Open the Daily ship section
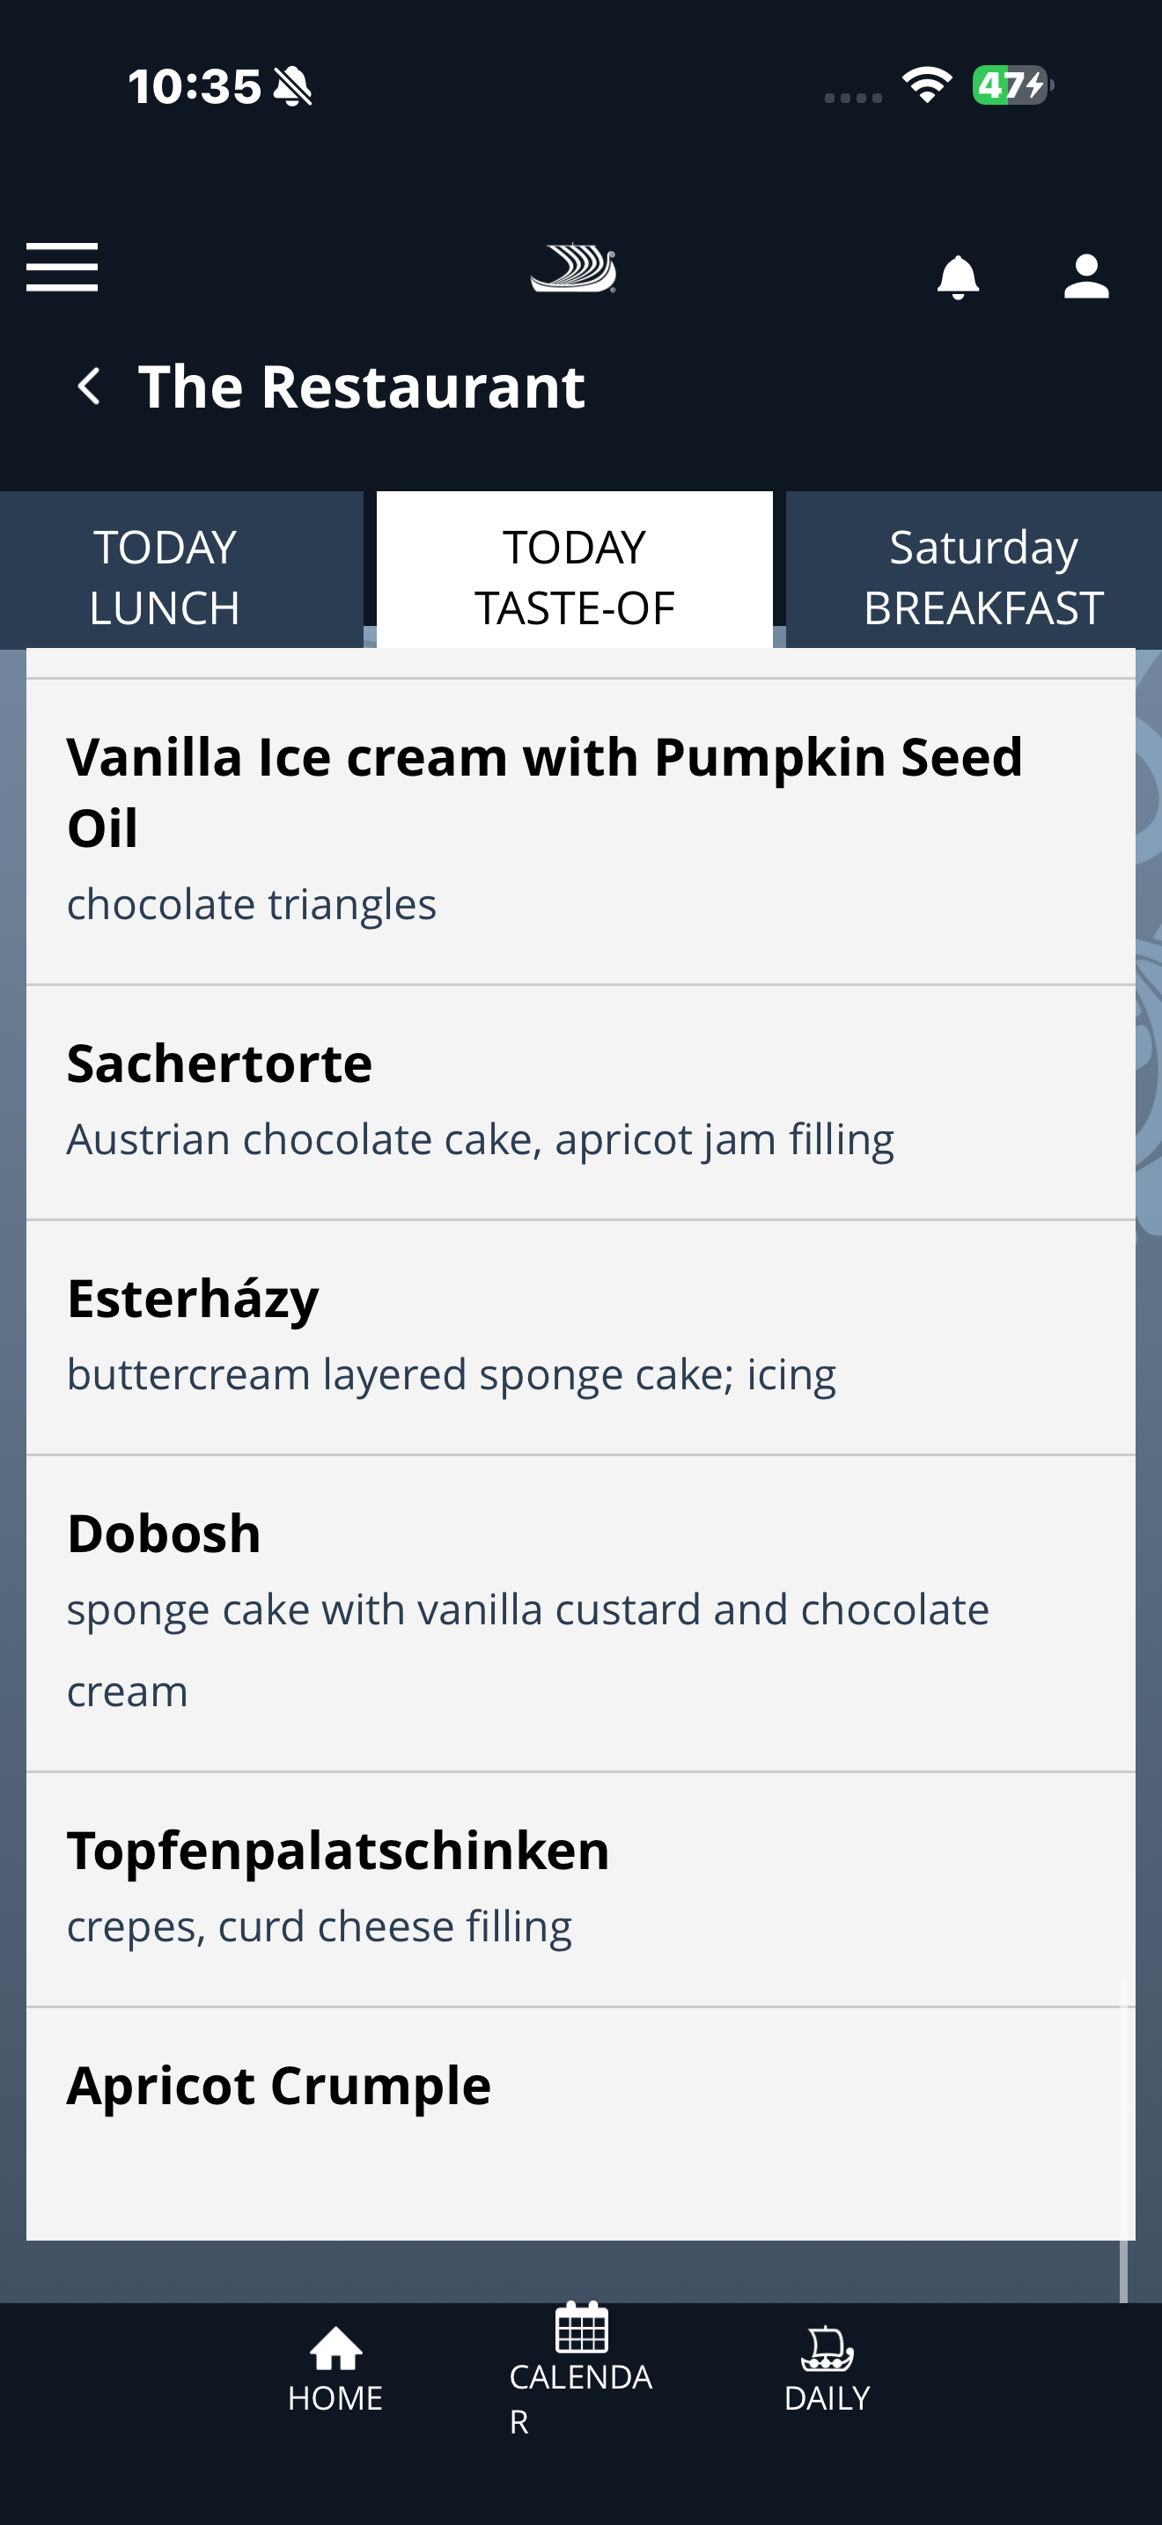This screenshot has height=2525, width=1162. pos(827,2370)
